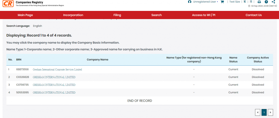Open the shopping cart icon
The width and height of the screenshot is (279, 118).
coord(222,2)
